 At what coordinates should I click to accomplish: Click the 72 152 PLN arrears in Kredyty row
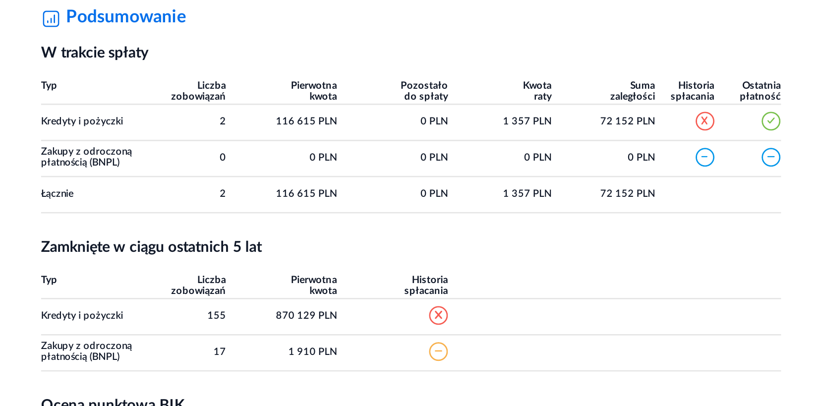(627, 121)
